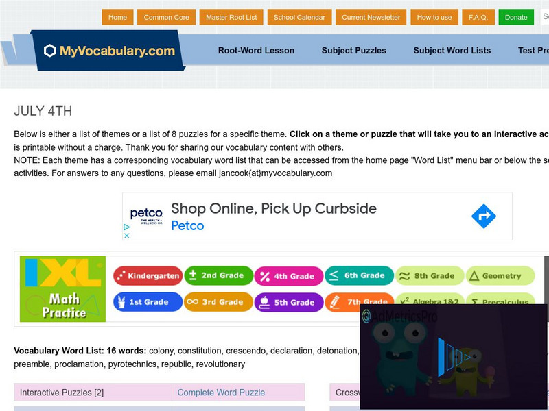
Task: Select the Kindergarten math pill
Action: click(148, 276)
